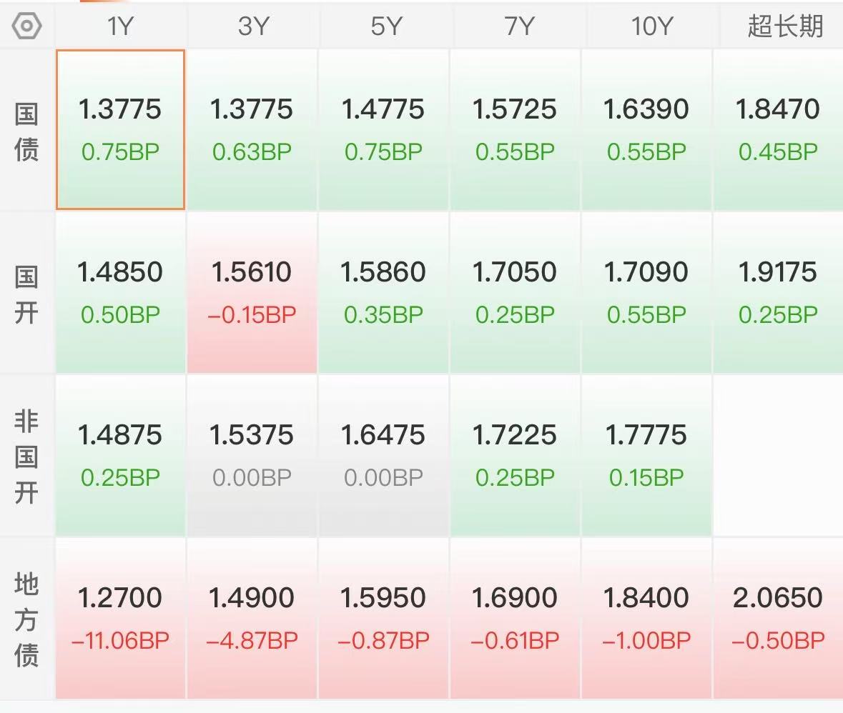Open the 国开 超长期 cell 1.9175
The image size is (843, 713).
coord(779,292)
